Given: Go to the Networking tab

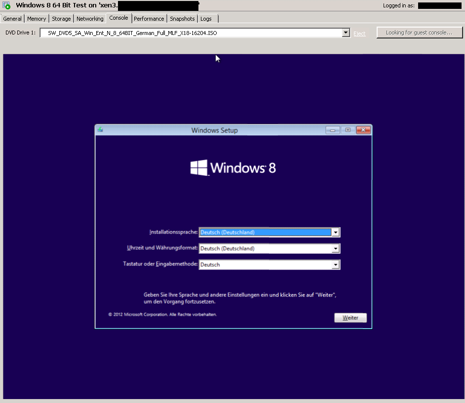Looking at the screenshot, I should click(90, 19).
